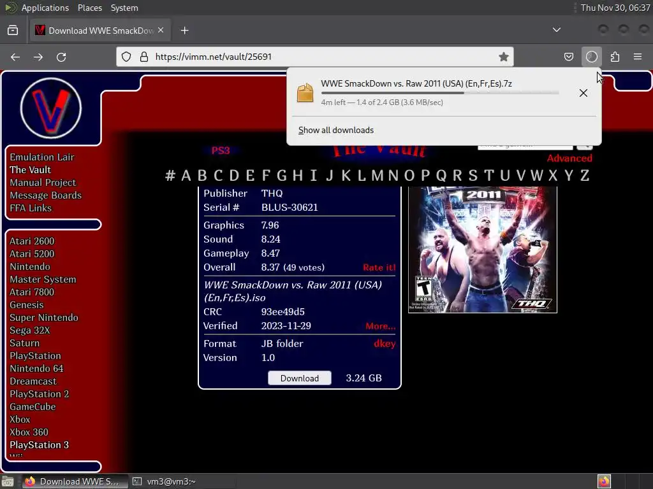Viewport: 653px width, 489px height.
Task: Click the forward navigation arrow
Action: [38, 57]
